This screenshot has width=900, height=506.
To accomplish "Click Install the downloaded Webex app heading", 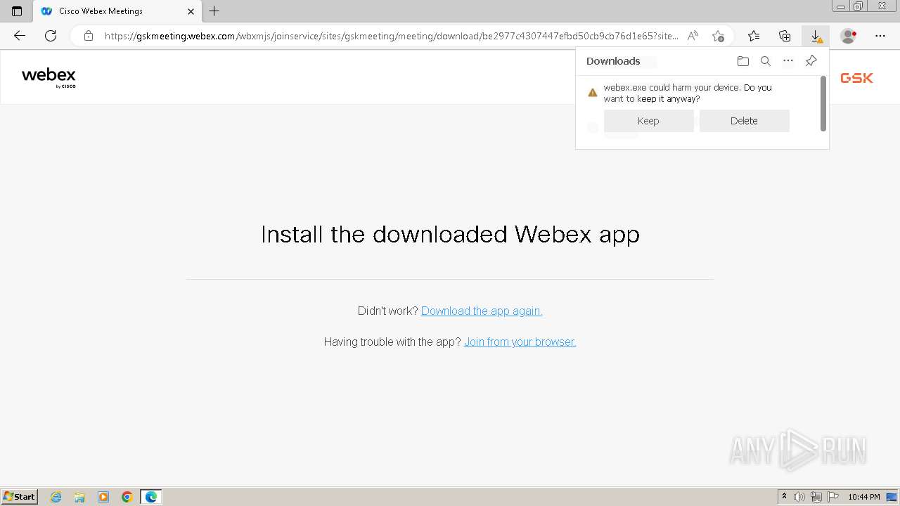I will click(450, 234).
